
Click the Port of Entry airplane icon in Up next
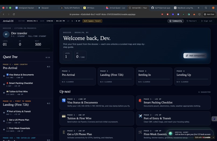[140, 116]
